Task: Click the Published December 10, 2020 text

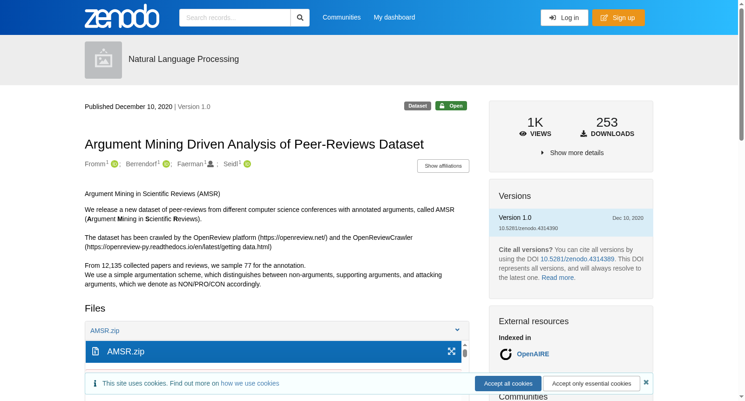Action: tap(129, 107)
